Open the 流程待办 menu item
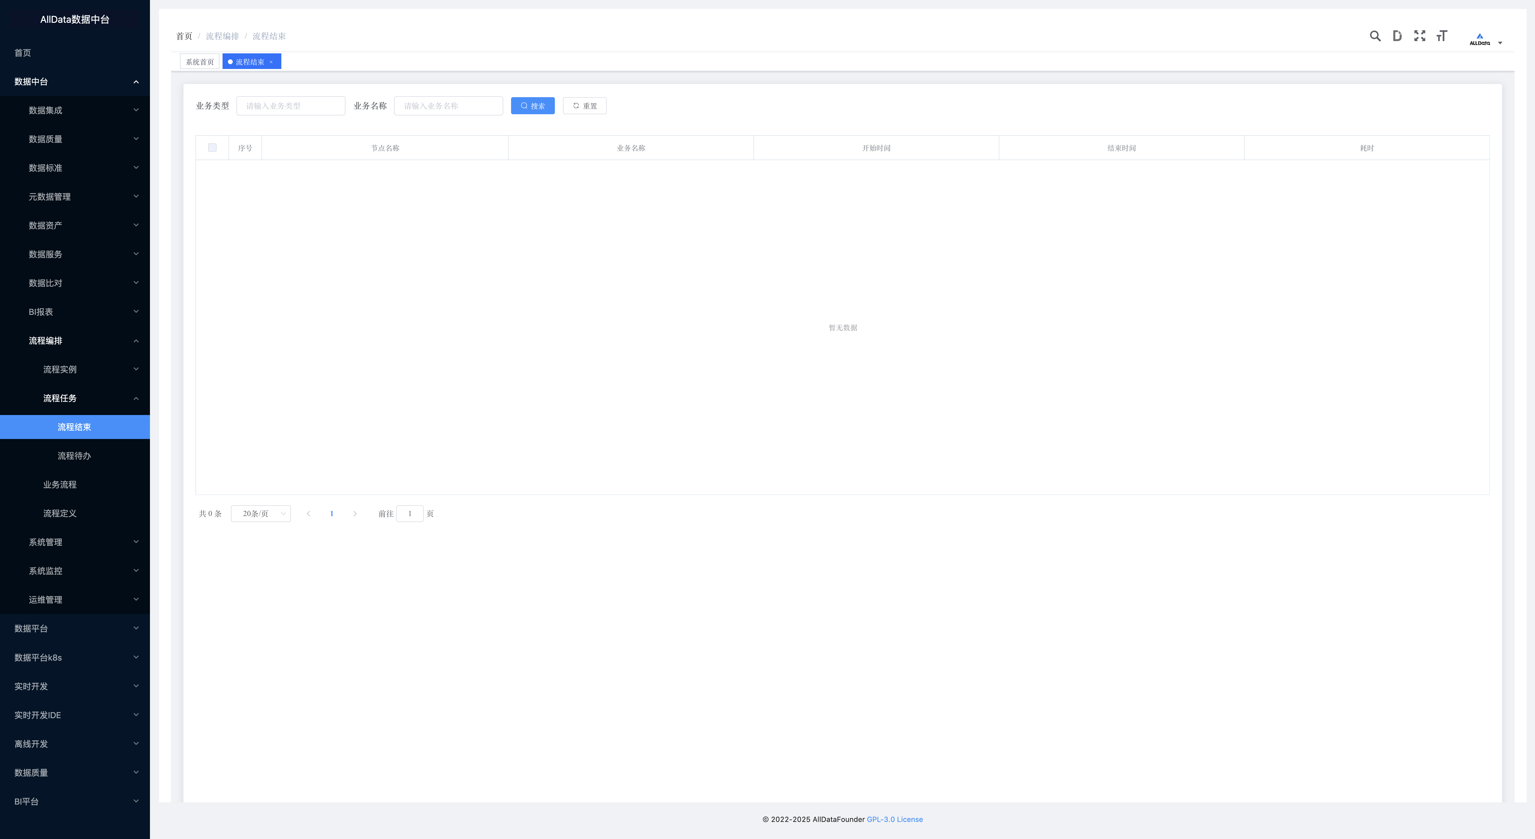The width and height of the screenshot is (1535, 839). (x=75, y=456)
